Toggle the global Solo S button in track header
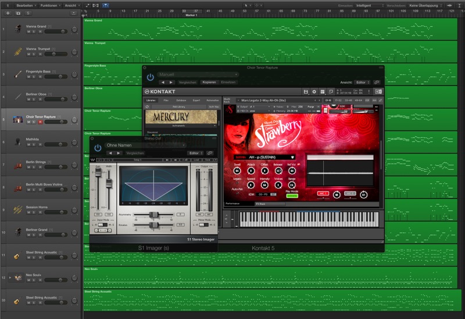Image resolution: width=465 pixels, height=319 pixels. coord(28,13)
